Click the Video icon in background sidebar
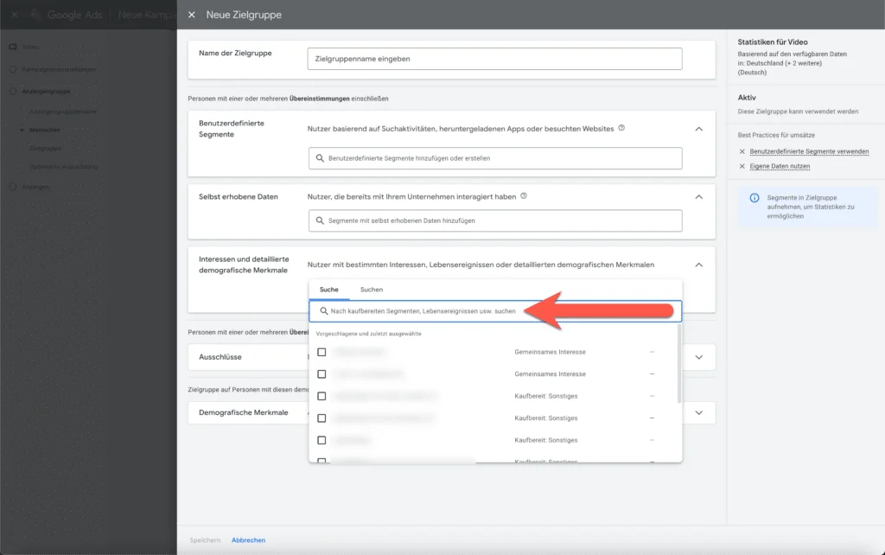 click(x=13, y=47)
